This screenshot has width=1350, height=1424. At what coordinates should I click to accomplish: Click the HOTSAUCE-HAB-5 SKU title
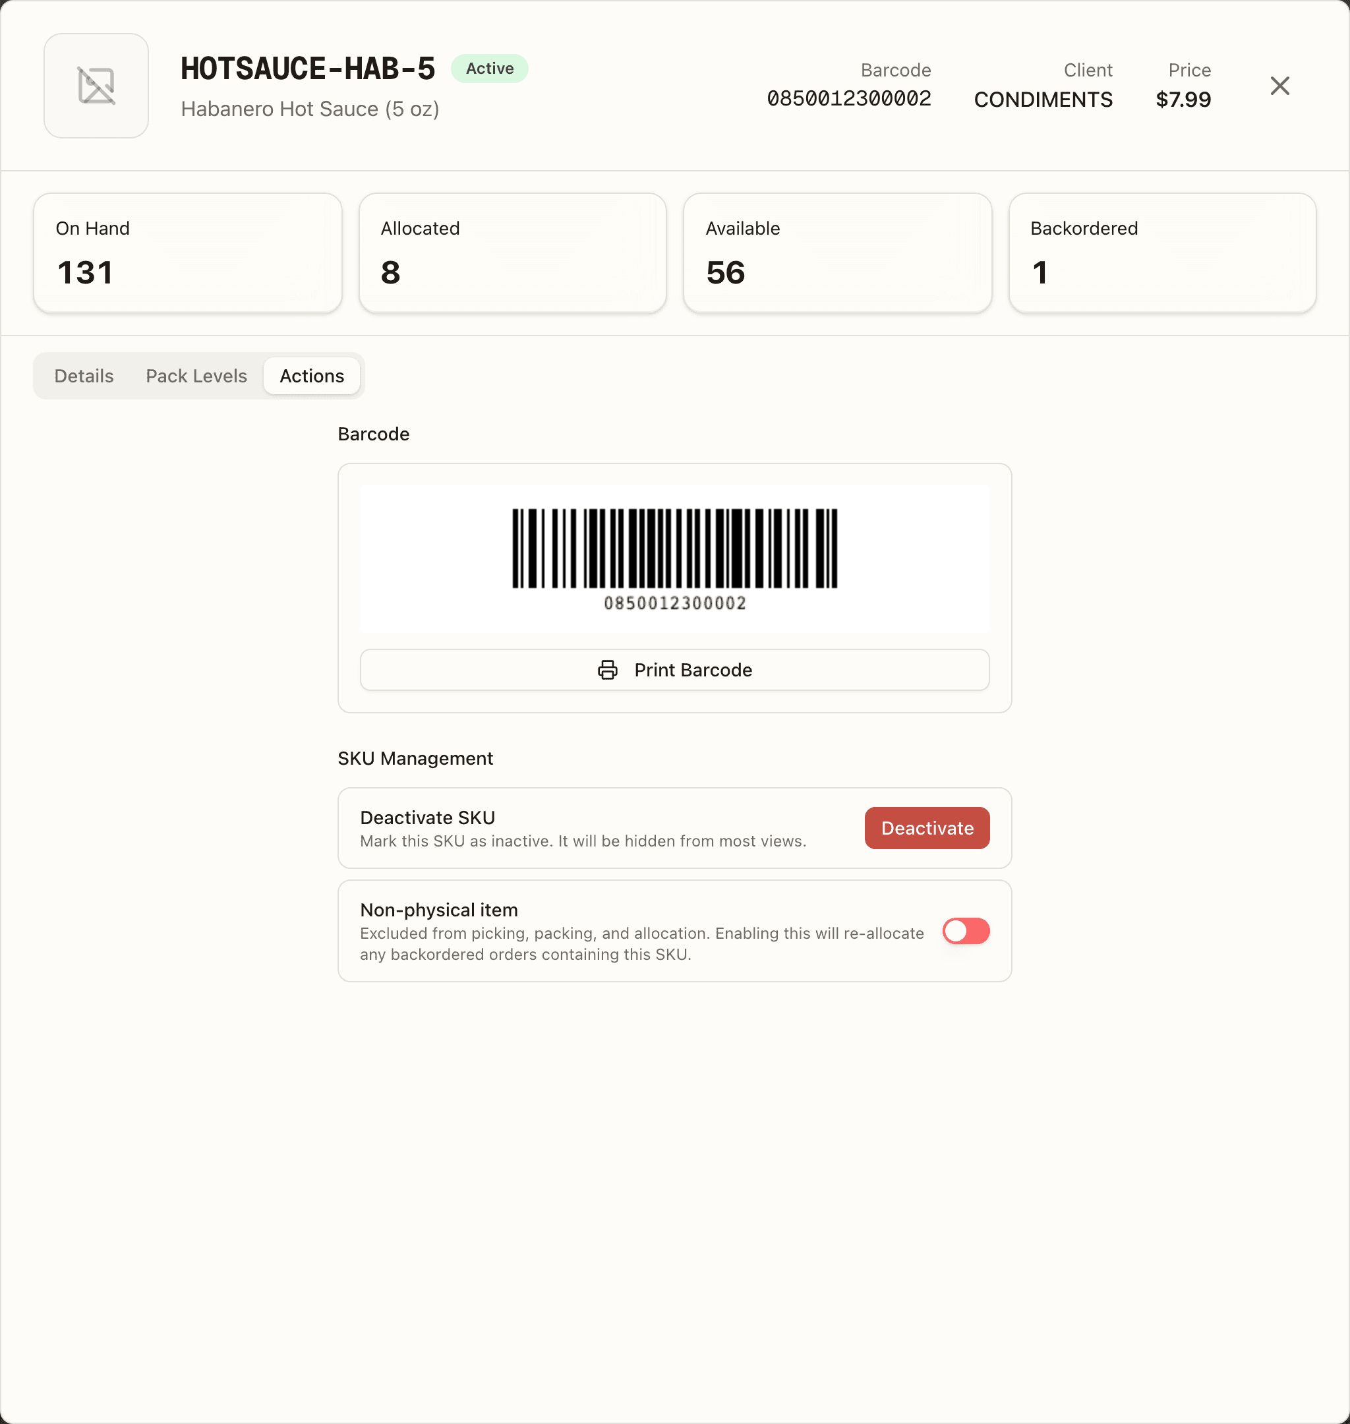[308, 69]
